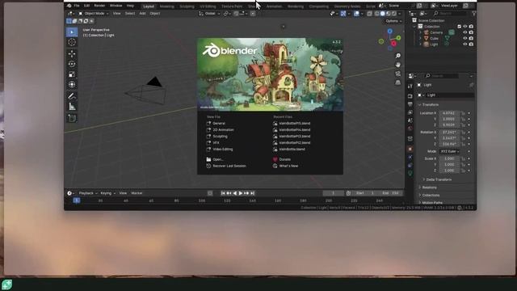Viewport: 517px width, 291px height.
Task: Open the Tool properties tab icon
Action: pyautogui.click(x=410, y=86)
